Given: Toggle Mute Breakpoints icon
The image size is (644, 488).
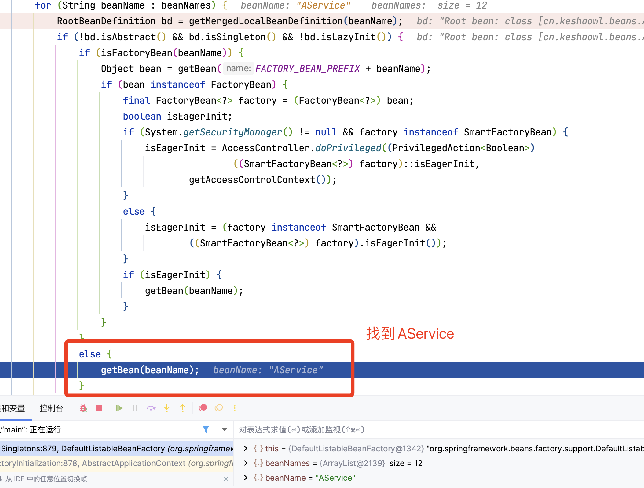Looking at the screenshot, I should point(219,408).
